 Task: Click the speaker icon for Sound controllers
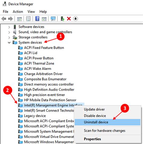click(15, 32)
